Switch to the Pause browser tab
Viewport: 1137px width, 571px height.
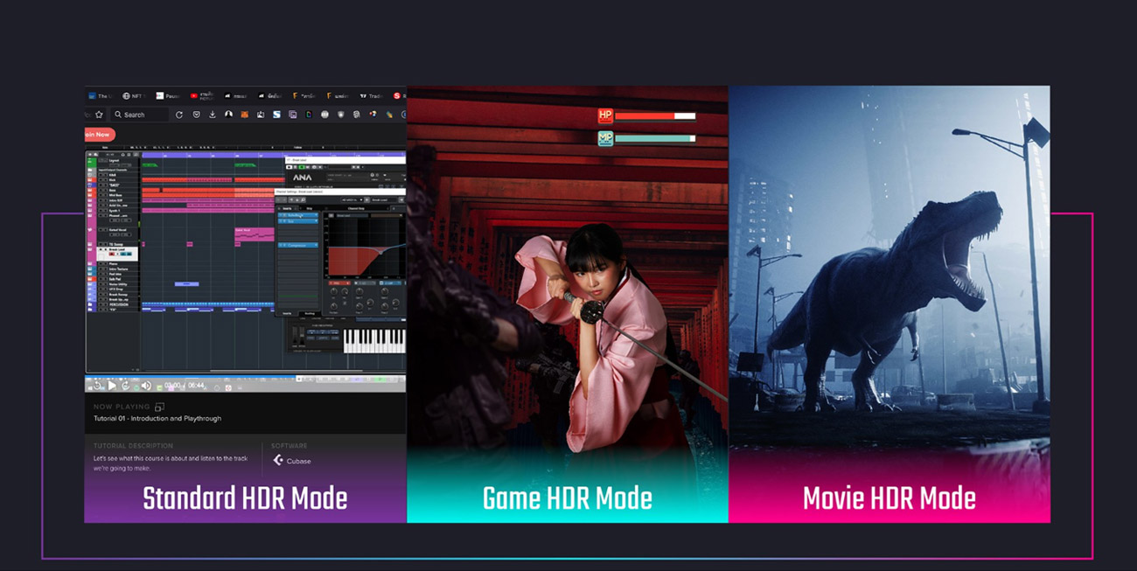tap(167, 96)
